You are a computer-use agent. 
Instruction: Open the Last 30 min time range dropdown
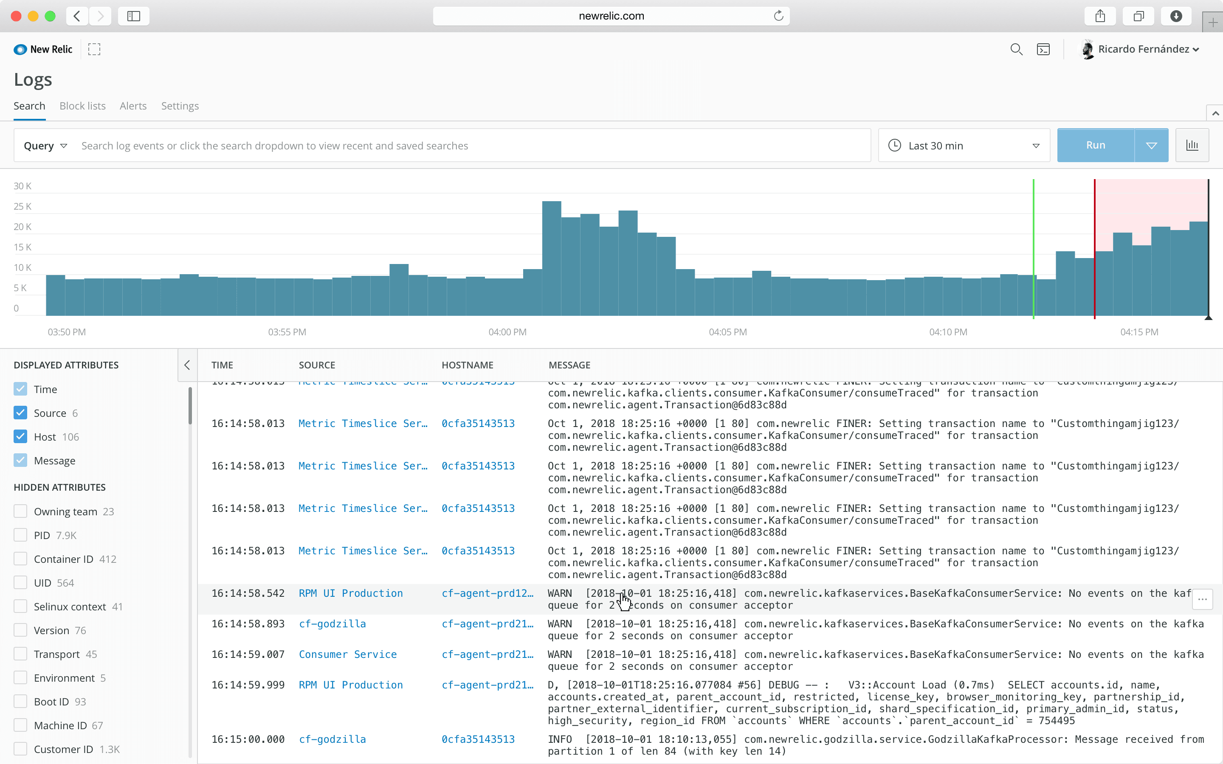(x=1035, y=145)
